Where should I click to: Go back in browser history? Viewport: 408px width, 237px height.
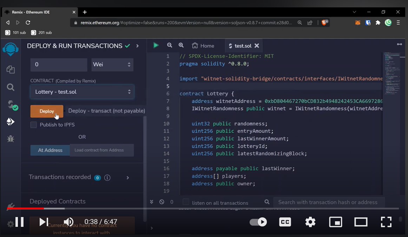pyautogui.click(x=8, y=22)
